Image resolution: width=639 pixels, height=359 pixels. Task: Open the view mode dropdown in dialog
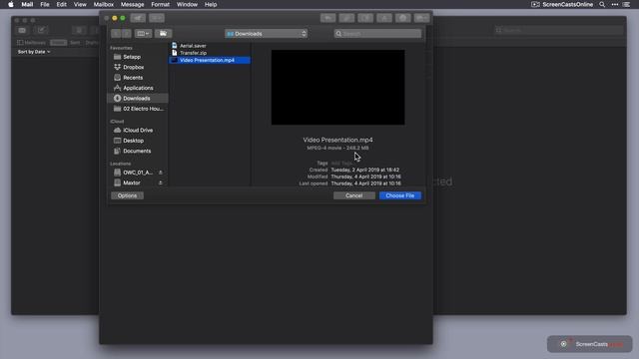(x=143, y=34)
